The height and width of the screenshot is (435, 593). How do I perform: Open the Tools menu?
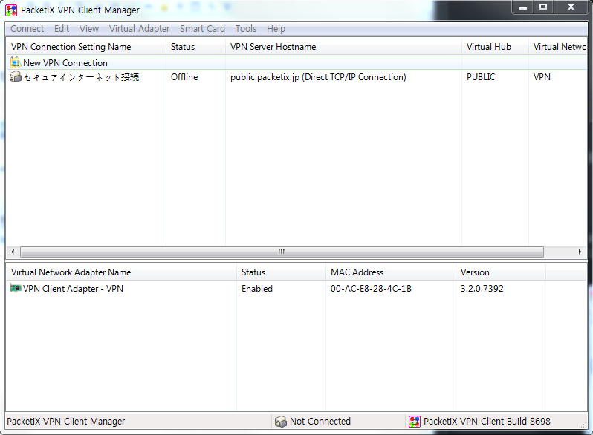coord(246,29)
